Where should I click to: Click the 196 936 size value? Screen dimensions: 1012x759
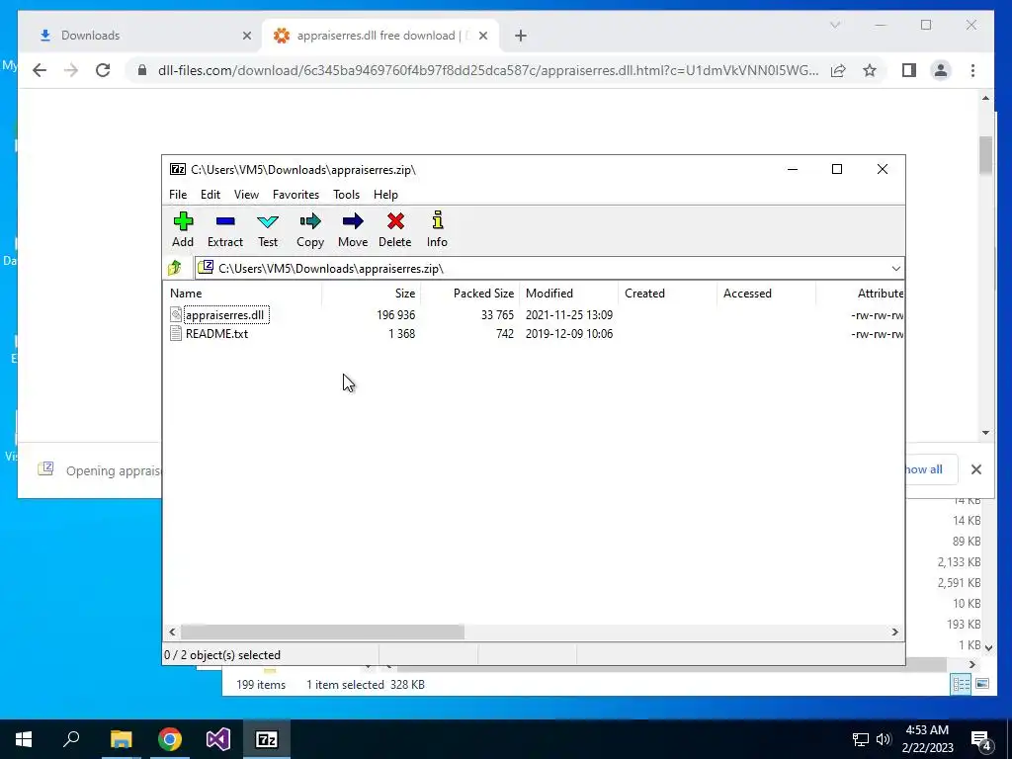coord(395,315)
